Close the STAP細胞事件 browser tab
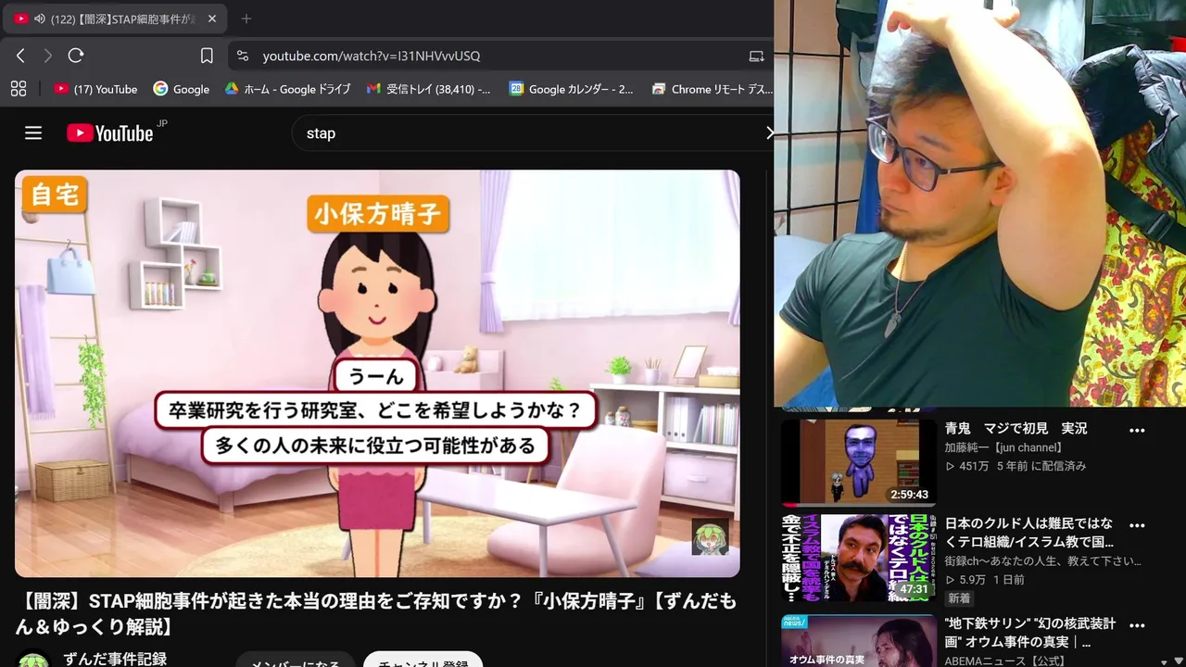The height and width of the screenshot is (667, 1186). pyautogui.click(x=211, y=19)
